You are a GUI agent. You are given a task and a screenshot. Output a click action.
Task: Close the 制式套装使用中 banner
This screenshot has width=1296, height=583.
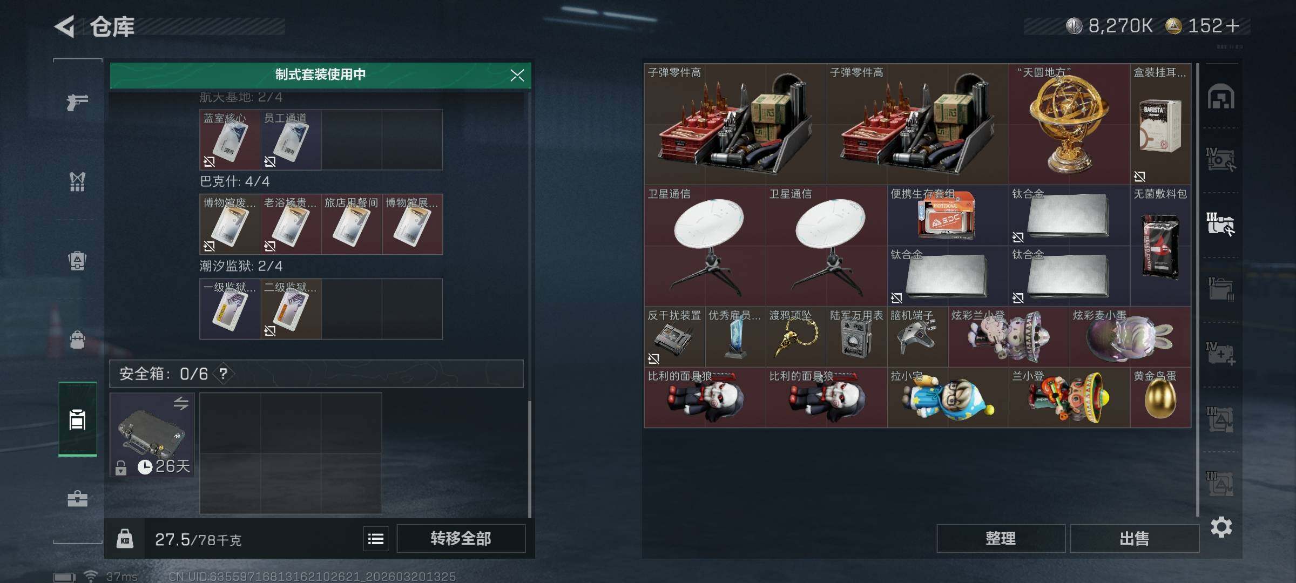[x=517, y=75]
